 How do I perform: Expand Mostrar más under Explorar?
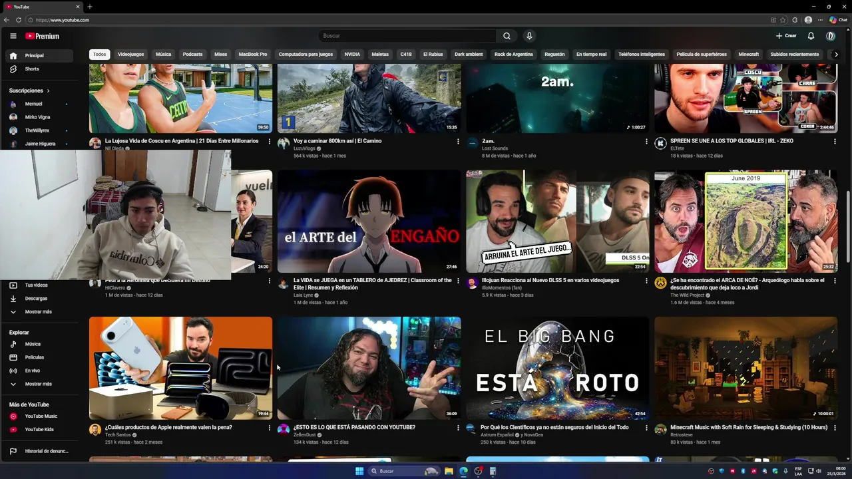coord(38,384)
